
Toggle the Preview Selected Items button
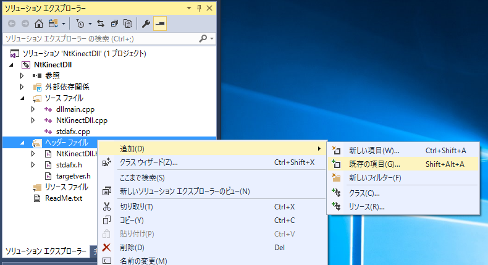(159, 23)
